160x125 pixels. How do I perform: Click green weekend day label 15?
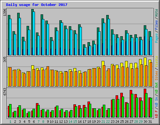tap(75, 122)
